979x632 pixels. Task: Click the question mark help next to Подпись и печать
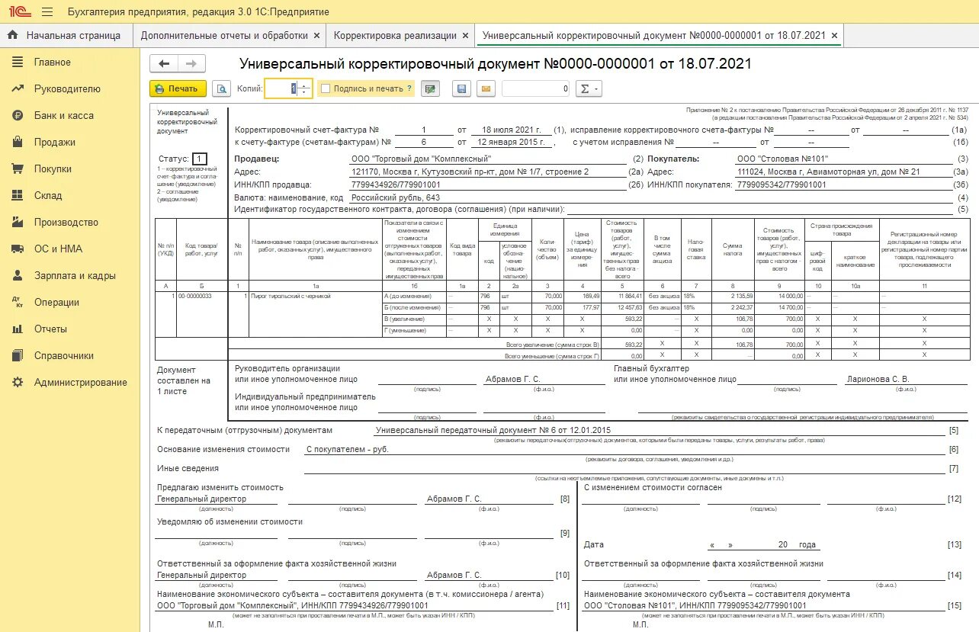tap(409, 88)
